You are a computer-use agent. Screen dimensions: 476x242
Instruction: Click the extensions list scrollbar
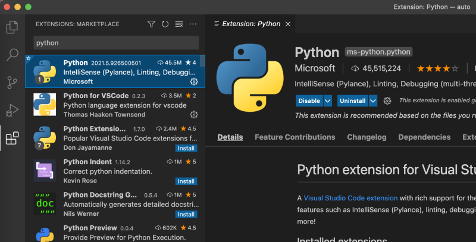[202, 61]
